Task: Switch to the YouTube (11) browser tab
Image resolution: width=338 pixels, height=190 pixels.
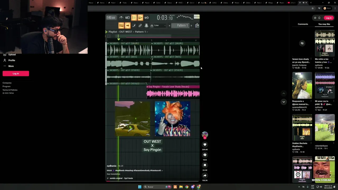Action: tap(292, 3)
